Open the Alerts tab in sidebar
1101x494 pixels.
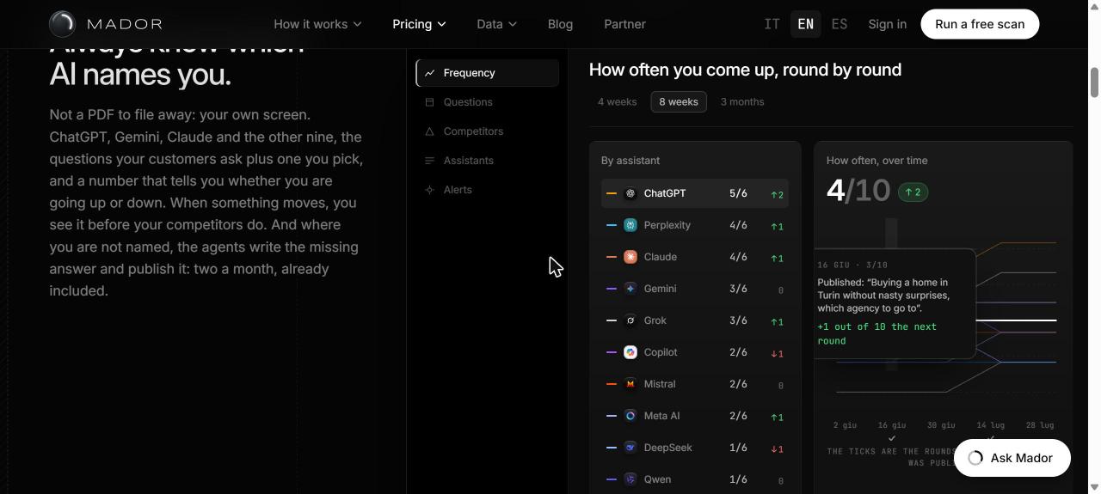488,190
